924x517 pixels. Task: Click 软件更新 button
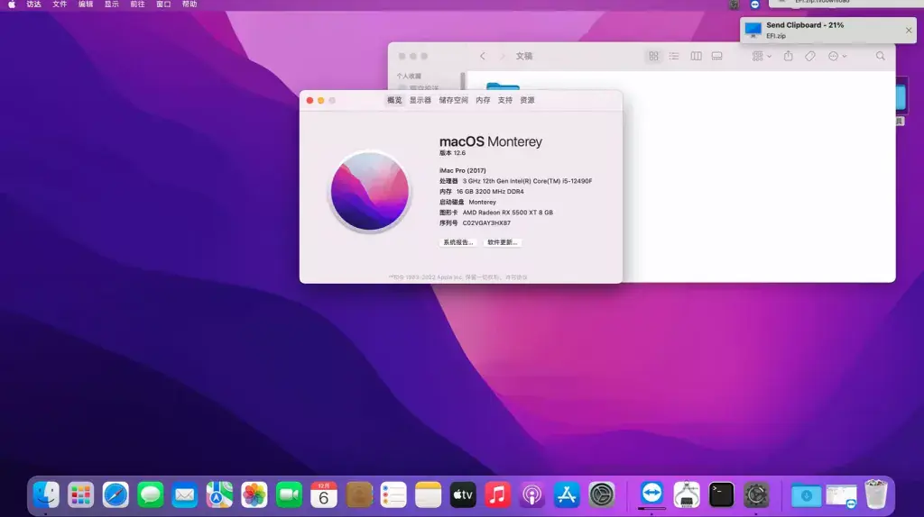coord(502,242)
